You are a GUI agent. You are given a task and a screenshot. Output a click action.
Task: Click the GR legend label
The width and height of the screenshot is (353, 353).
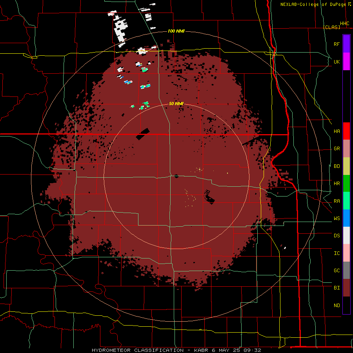click(x=337, y=149)
